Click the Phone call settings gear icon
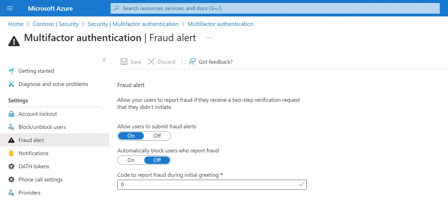Viewport: 448px width, 203px height. (12, 179)
